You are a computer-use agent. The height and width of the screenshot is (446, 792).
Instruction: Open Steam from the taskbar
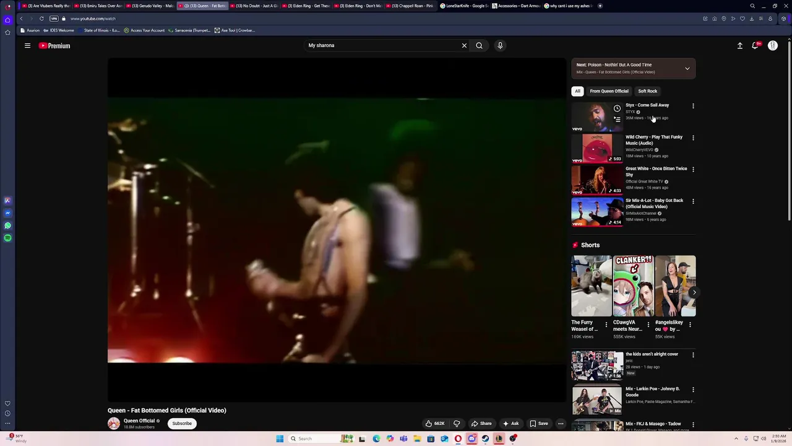[x=485, y=439]
